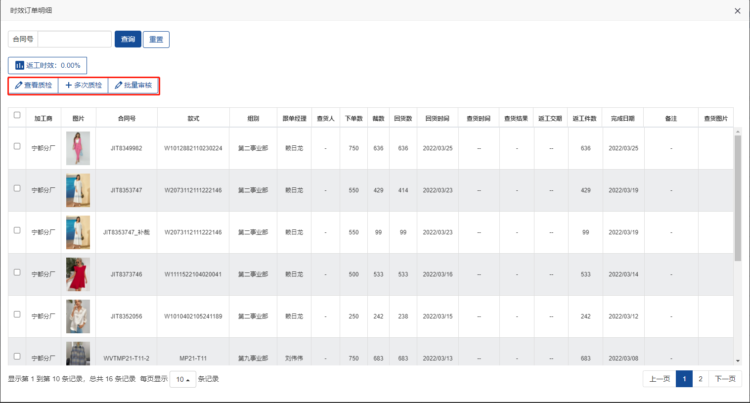Tick the select-all checkbox in table header
The image size is (750, 403).
coord(17,115)
